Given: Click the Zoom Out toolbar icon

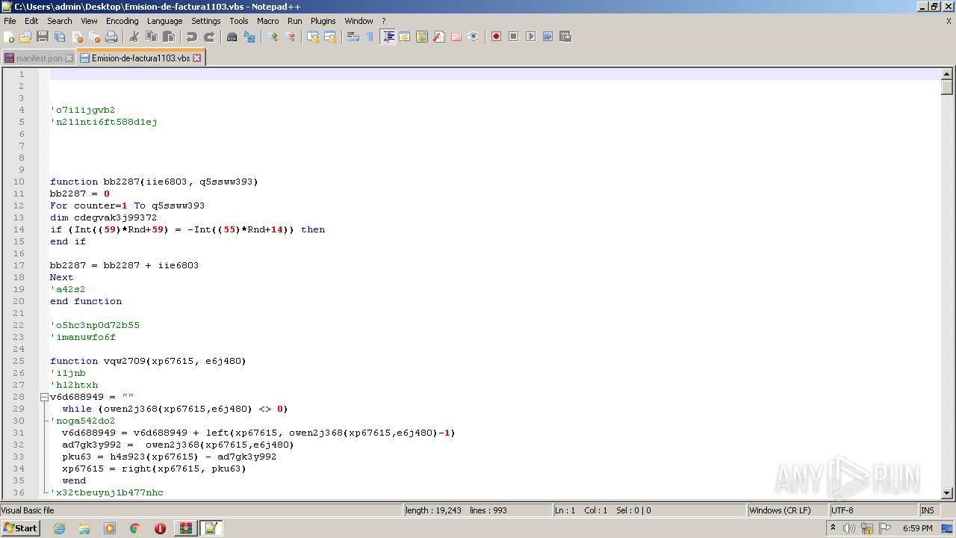Looking at the screenshot, I should click(290, 37).
